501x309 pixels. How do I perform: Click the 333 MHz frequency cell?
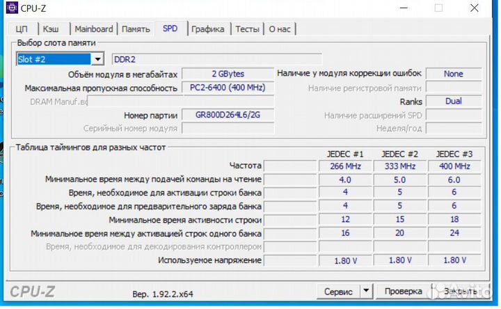[x=399, y=166]
